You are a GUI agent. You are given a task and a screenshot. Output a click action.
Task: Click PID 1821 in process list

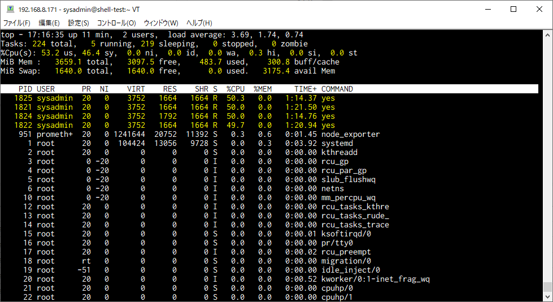pos(23,107)
